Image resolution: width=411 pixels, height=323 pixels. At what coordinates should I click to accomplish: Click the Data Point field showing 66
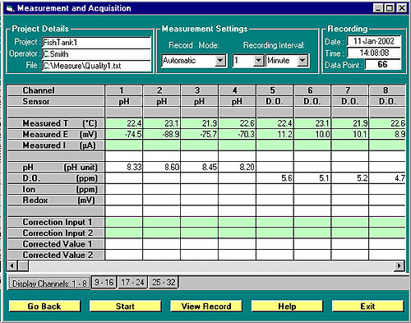coord(382,64)
